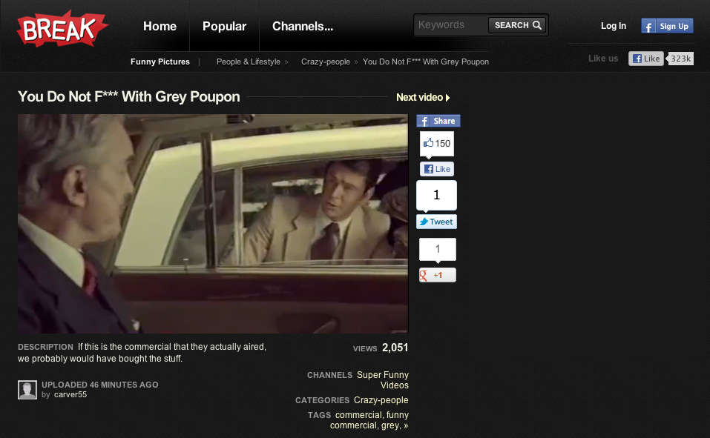Click the Facebook Share button
The height and width of the screenshot is (438, 710).
coord(438,121)
